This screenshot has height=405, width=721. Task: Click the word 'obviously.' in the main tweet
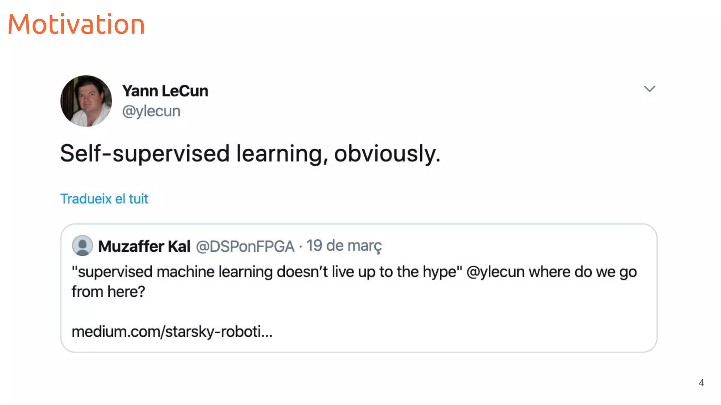pos(387,154)
